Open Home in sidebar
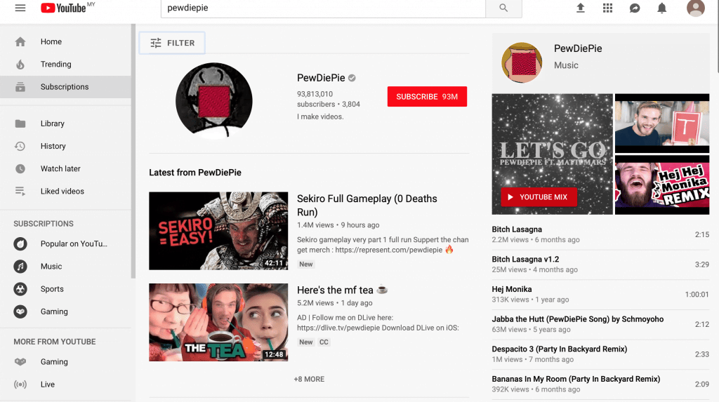 65,41
